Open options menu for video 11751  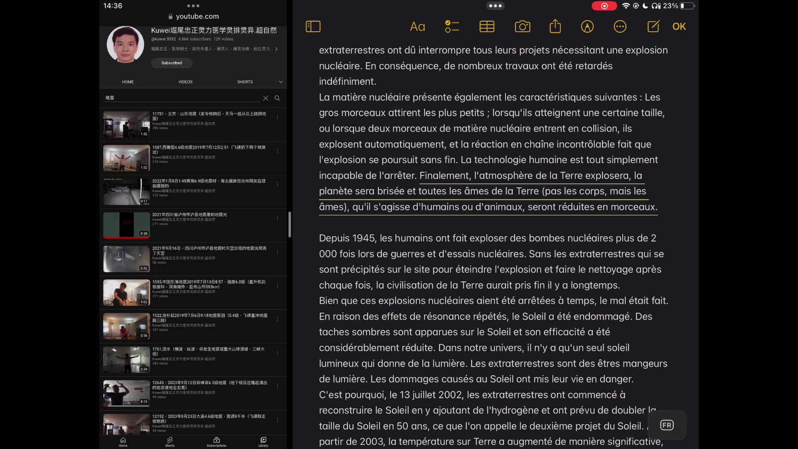[x=277, y=117]
